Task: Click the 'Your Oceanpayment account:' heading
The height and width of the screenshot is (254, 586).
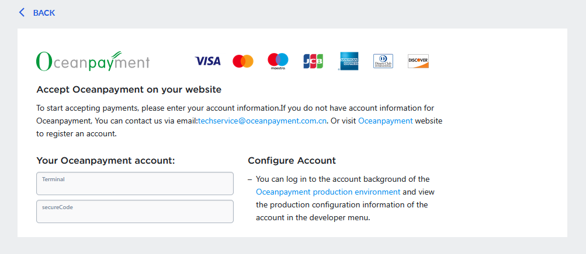Action: point(106,160)
